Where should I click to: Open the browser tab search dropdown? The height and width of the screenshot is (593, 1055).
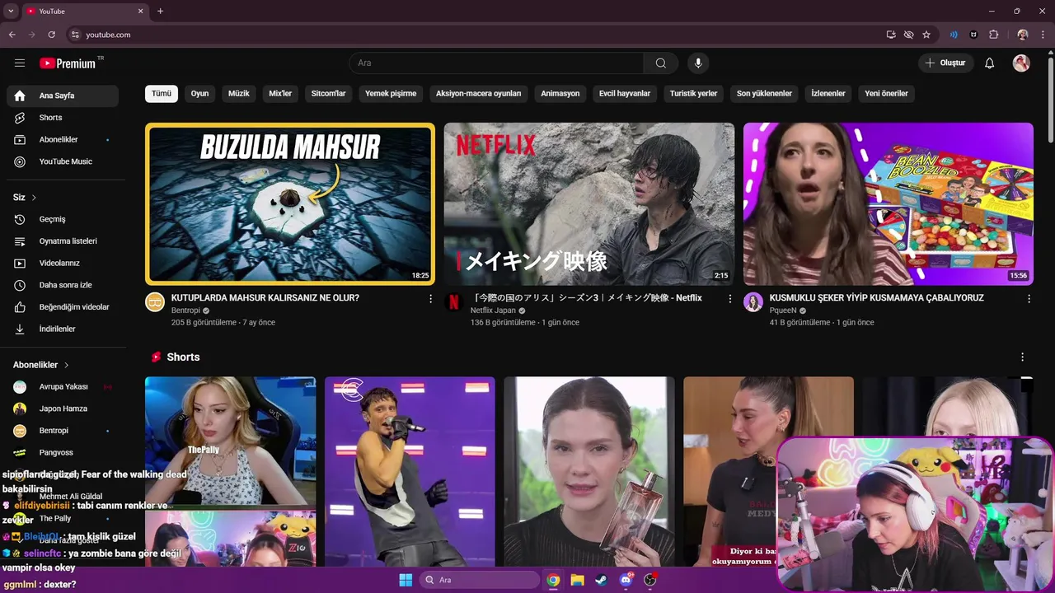pyautogui.click(x=11, y=11)
